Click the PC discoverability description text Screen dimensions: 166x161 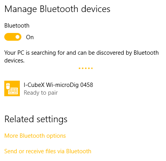81,57
